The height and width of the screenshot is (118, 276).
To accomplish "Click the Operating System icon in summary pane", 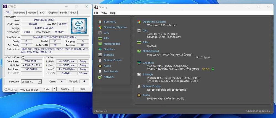I will tap(139, 22).
